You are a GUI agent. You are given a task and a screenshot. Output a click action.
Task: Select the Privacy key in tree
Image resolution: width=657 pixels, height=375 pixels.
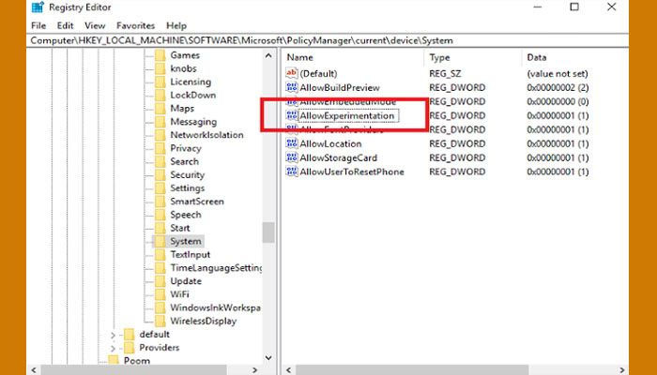tap(186, 148)
